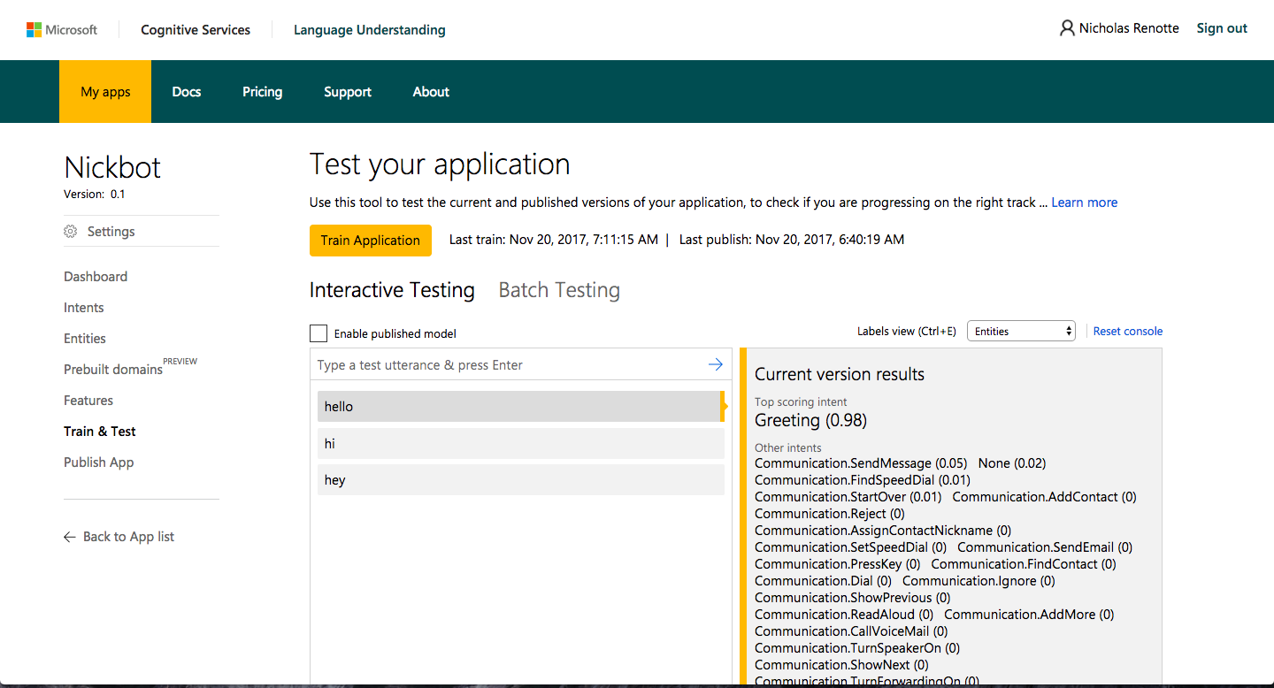Screen dimensions: 1274x688
Task: Click the user profile icon beside Nicholas Renotte
Action: point(1067,28)
